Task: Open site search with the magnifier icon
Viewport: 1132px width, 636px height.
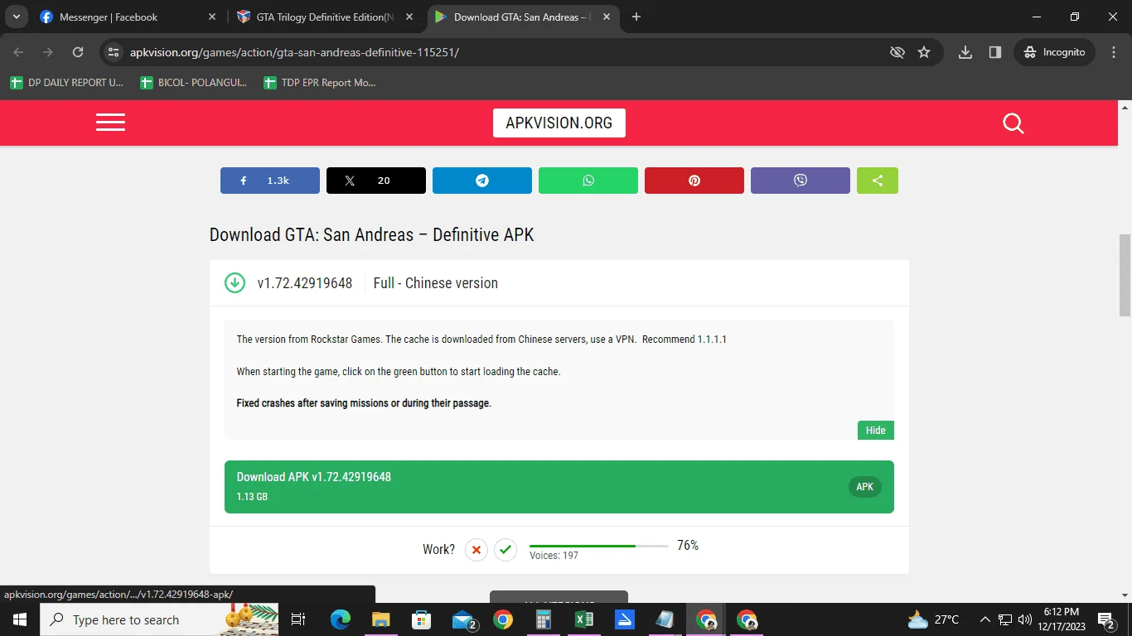Action: click(x=1013, y=123)
